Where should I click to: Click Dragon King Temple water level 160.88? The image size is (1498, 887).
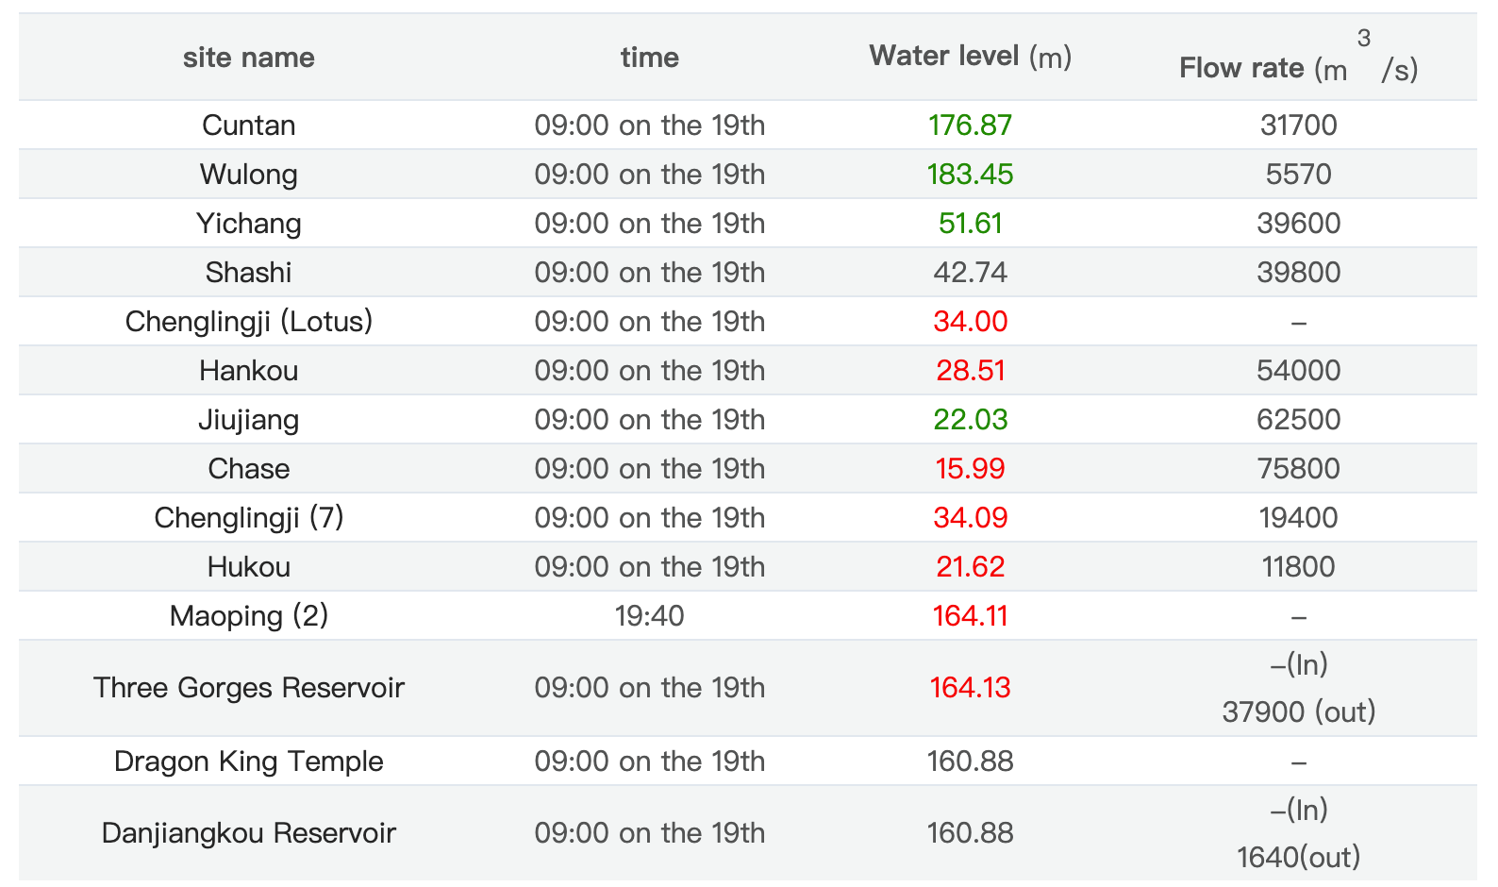pyautogui.click(x=971, y=761)
